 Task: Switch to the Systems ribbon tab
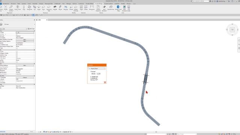coord(24,4)
